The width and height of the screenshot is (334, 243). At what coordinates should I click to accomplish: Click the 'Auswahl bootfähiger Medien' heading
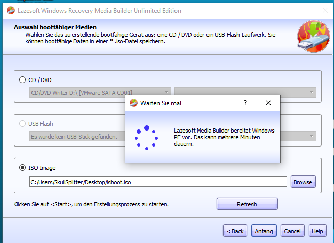click(55, 27)
